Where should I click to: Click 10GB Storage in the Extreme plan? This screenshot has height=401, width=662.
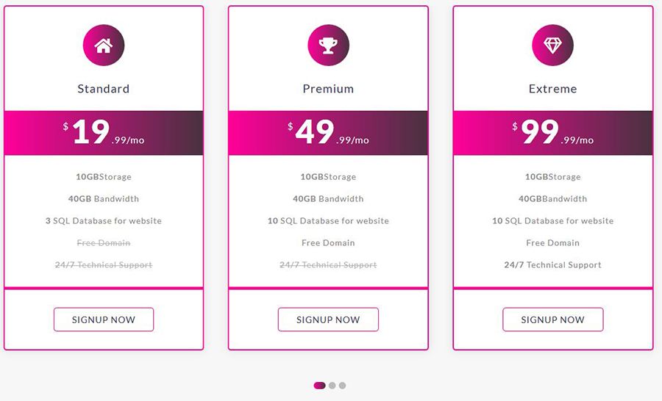pyautogui.click(x=552, y=177)
